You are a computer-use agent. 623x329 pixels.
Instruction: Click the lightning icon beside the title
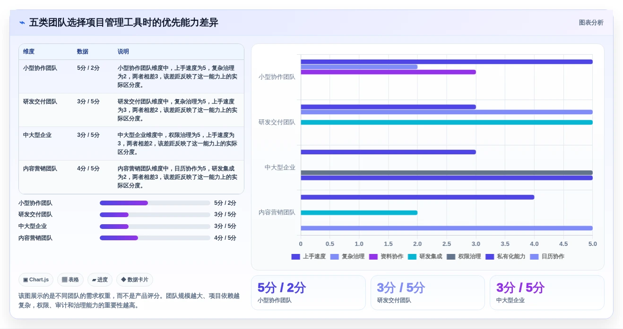tap(22, 23)
